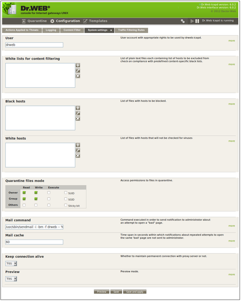242x302 pixels.
Task: Open the Preview mode dropdown
Action: coord(11,279)
